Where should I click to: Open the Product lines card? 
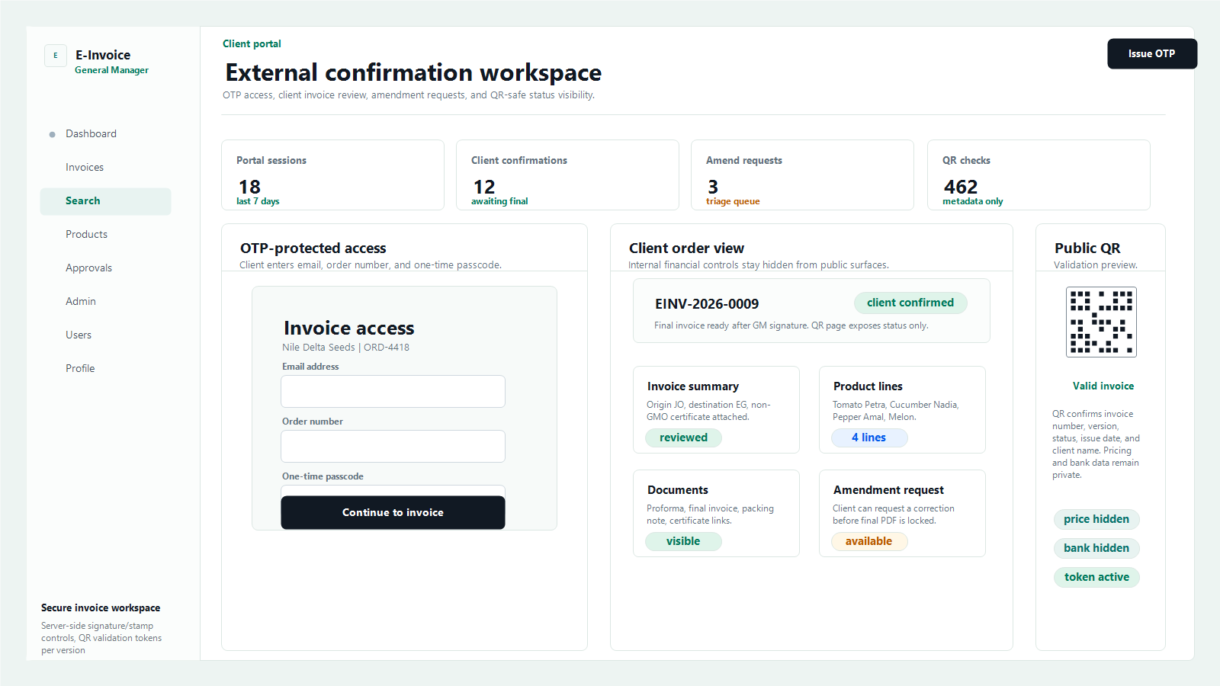click(x=903, y=410)
